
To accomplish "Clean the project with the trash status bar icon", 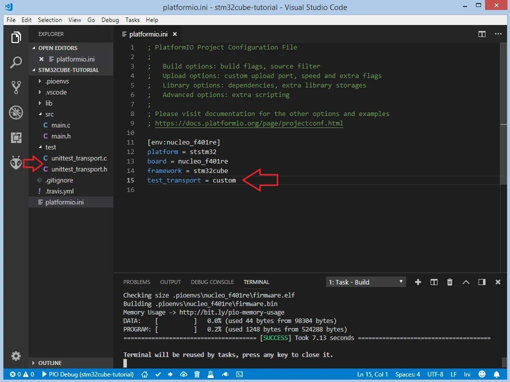I will click(x=197, y=374).
